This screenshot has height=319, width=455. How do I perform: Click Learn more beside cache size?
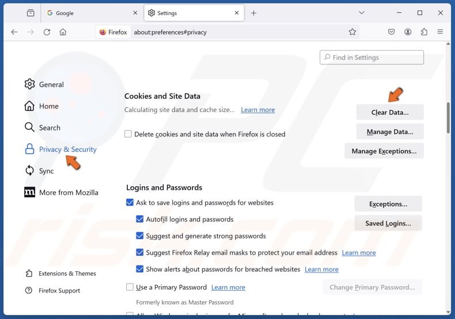coord(257,110)
